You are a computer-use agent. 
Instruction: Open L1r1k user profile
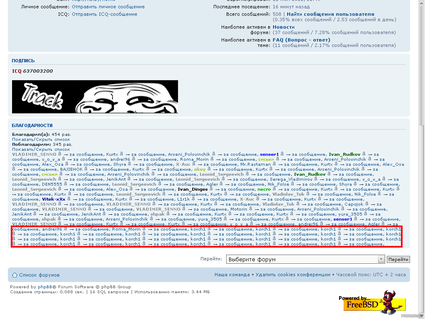[183, 199]
